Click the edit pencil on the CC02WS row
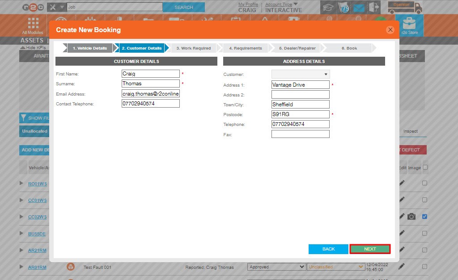The height and width of the screenshot is (280, 458). coord(401,217)
